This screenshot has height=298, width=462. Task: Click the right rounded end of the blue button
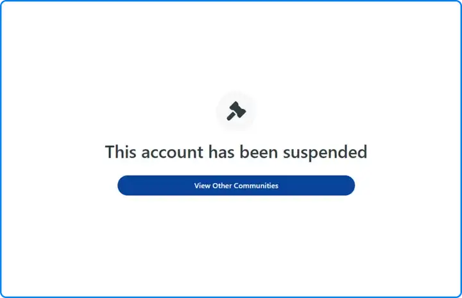pos(348,186)
